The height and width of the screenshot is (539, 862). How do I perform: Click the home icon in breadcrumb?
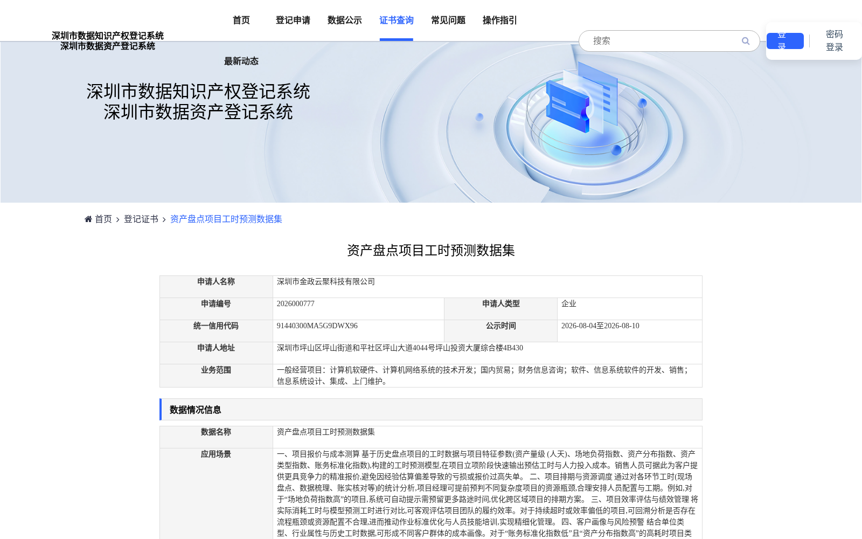coord(88,219)
